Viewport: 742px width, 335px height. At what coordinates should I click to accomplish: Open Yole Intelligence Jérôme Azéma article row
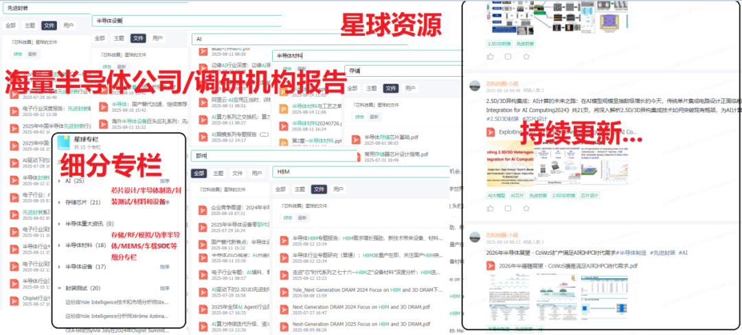tap(117, 316)
